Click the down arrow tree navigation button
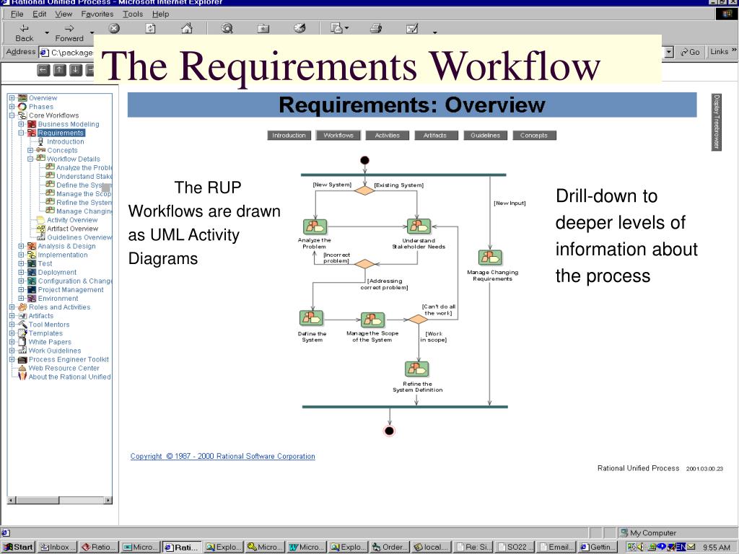Viewport: 739px width, 554px height. coord(75,71)
